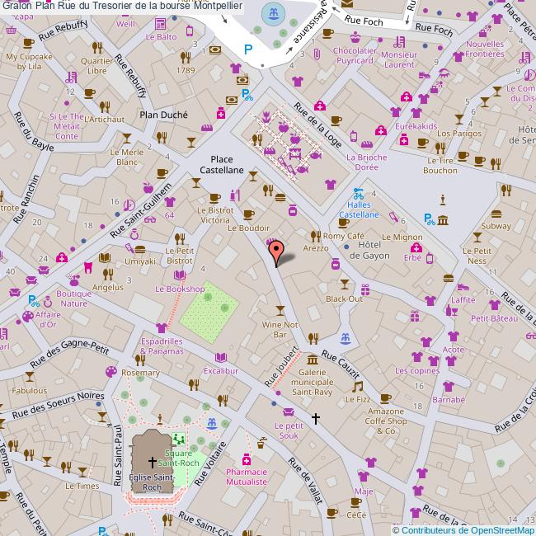Screen dimensions: 536x536
Task: Click the Black Out gift shop icon
Action: pos(366,289)
